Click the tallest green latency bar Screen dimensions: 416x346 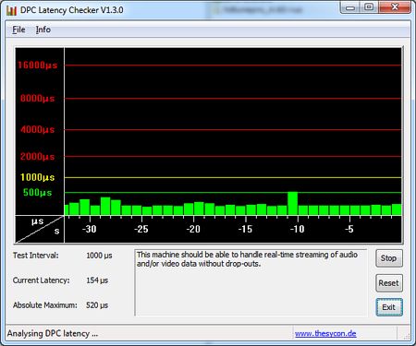pyautogui.click(x=292, y=204)
